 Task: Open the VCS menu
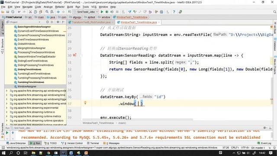[94, 7]
